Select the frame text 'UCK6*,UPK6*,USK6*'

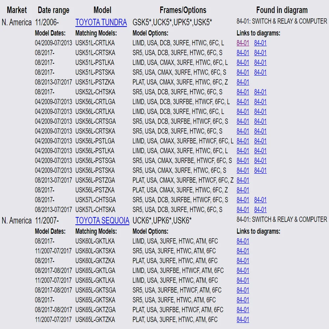pyautogui.click(x=162, y=220)
